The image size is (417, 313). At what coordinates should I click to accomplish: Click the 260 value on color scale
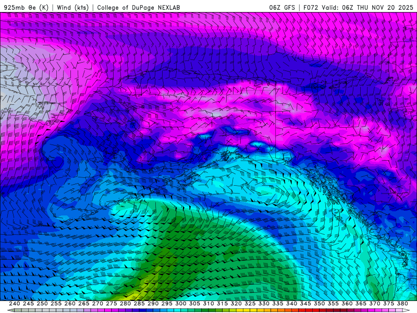click(x=70, y=304)
